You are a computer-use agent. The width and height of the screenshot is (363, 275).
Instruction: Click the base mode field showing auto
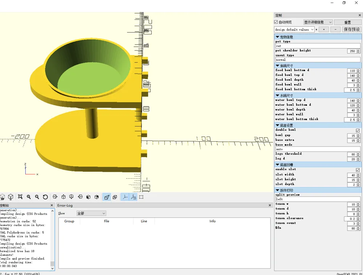318,149
